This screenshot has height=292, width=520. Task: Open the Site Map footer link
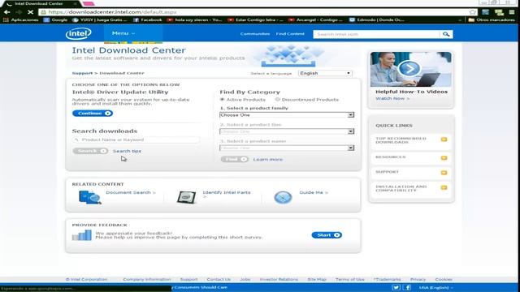[317, 279]
